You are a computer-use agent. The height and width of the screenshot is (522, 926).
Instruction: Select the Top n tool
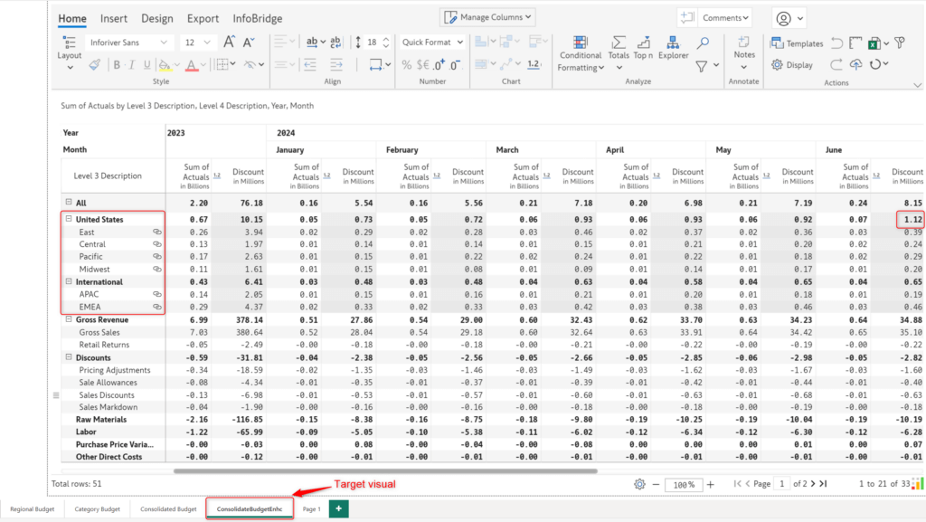coord(643,43)
